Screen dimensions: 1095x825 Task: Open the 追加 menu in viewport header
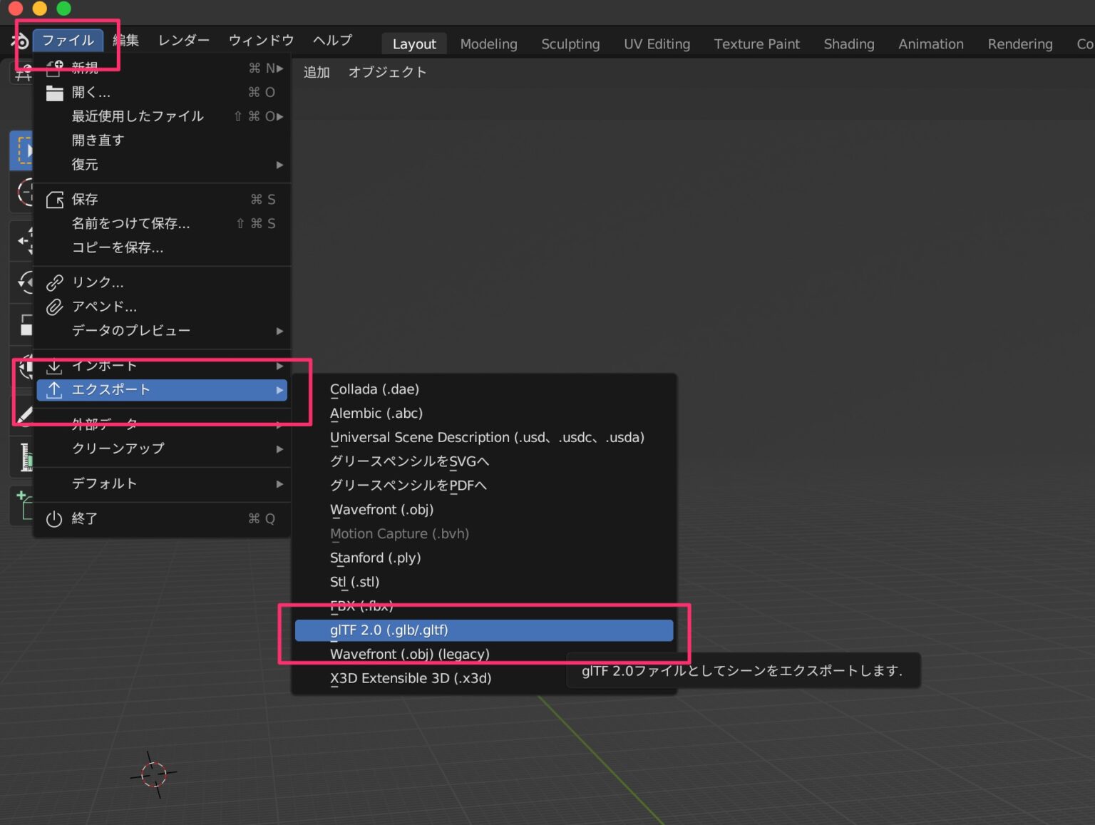pos(316,71)
